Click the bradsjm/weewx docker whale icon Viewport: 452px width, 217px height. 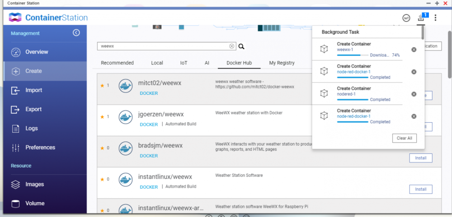tap(126, 148)
